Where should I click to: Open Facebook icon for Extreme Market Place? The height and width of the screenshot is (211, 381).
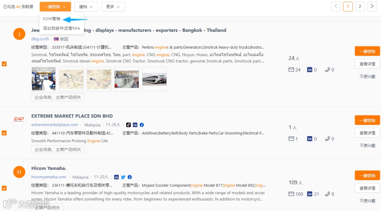[142, 125]
